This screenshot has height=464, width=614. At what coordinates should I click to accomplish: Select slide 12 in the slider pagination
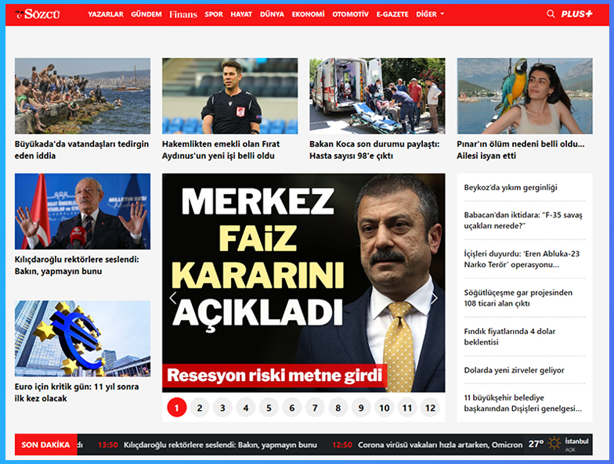point(429,408)
